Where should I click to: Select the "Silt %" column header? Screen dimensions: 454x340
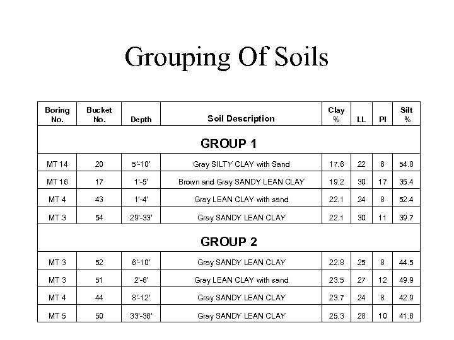[407, 114]
